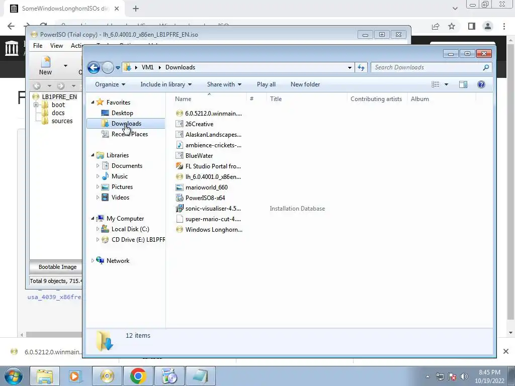The width and height of the screenshot is (515, 386).
Task: Select the ambience-crickets audio file icon
Action: click(180, 145)
